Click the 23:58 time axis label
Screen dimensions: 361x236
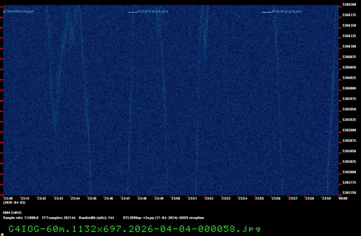(310, 198)
